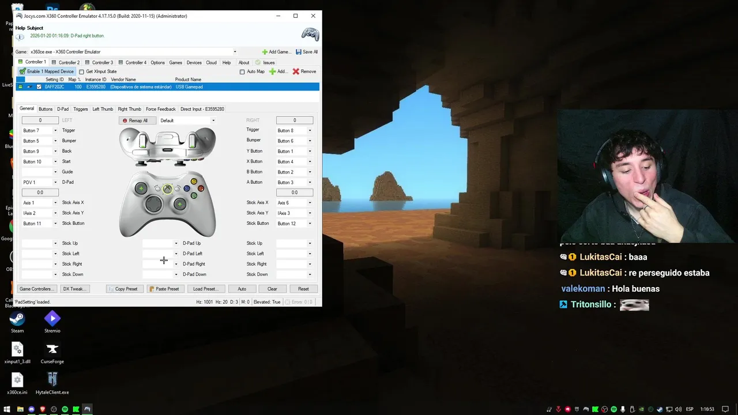Switch to Controller 2 tab
This screenshot has width=738, height=415.
[66, 62]
